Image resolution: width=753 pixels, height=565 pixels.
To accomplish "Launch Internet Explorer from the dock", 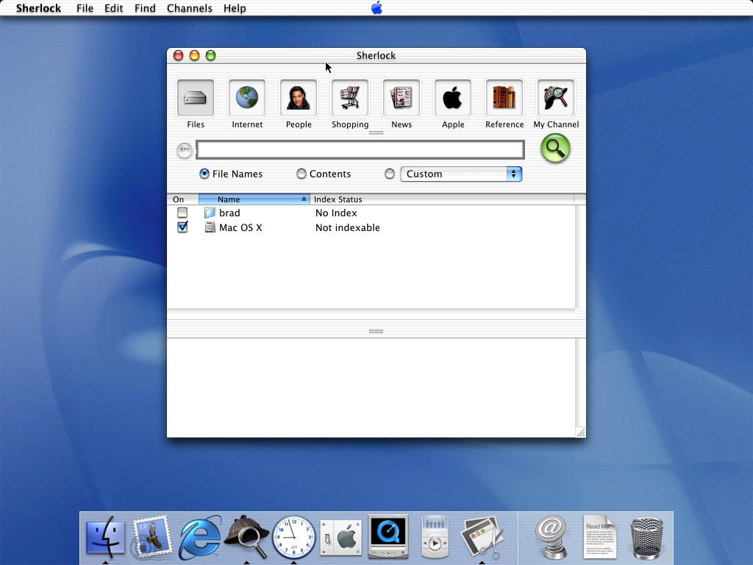I will [200, 537].
